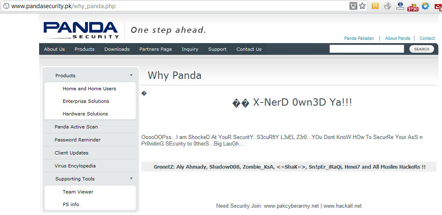Viewport: 442px width, 215px height.
Task: Click the browser address bar URL
Action: click(x=64, y=6)
